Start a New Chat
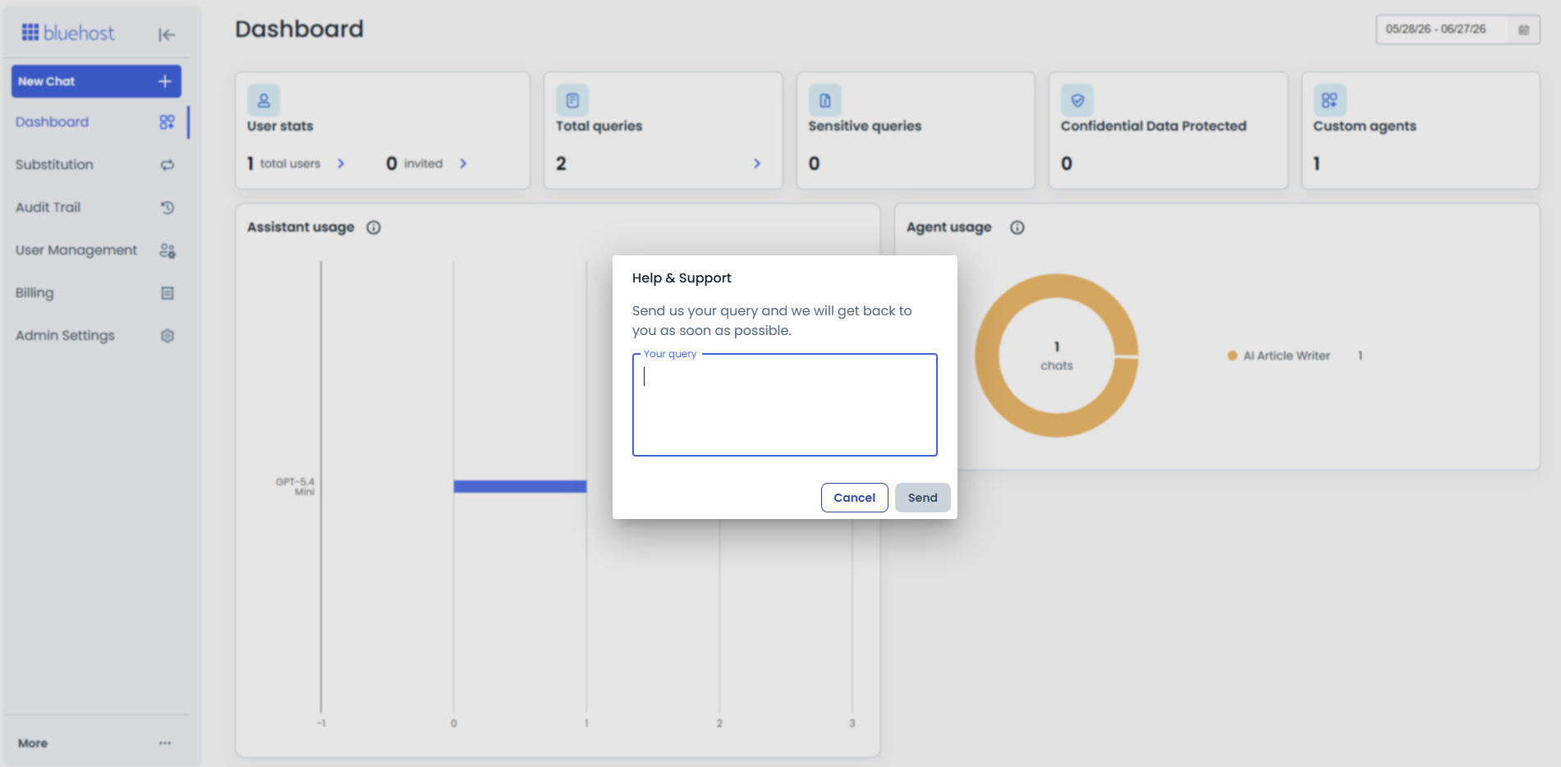The image size is (1561, 767). 96,81
